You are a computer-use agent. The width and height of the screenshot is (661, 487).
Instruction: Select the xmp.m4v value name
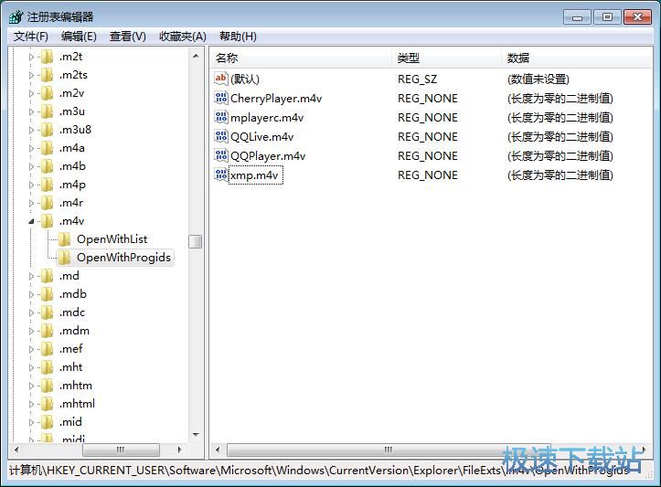pos(255,175)
